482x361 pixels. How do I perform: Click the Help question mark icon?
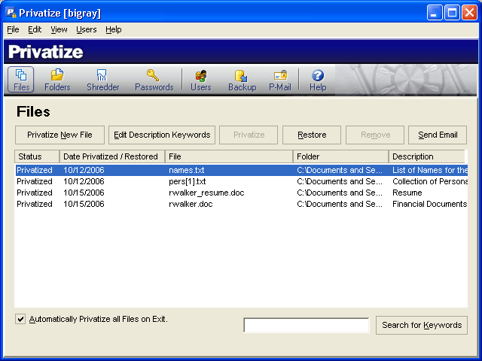click(318, 80)
